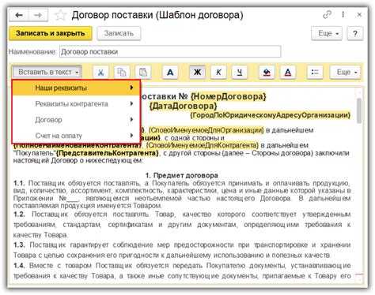Click the document vertical scrollbar thumb
Image resolution: width=375 pixels, height=295 pixels.
click(359, 110)
